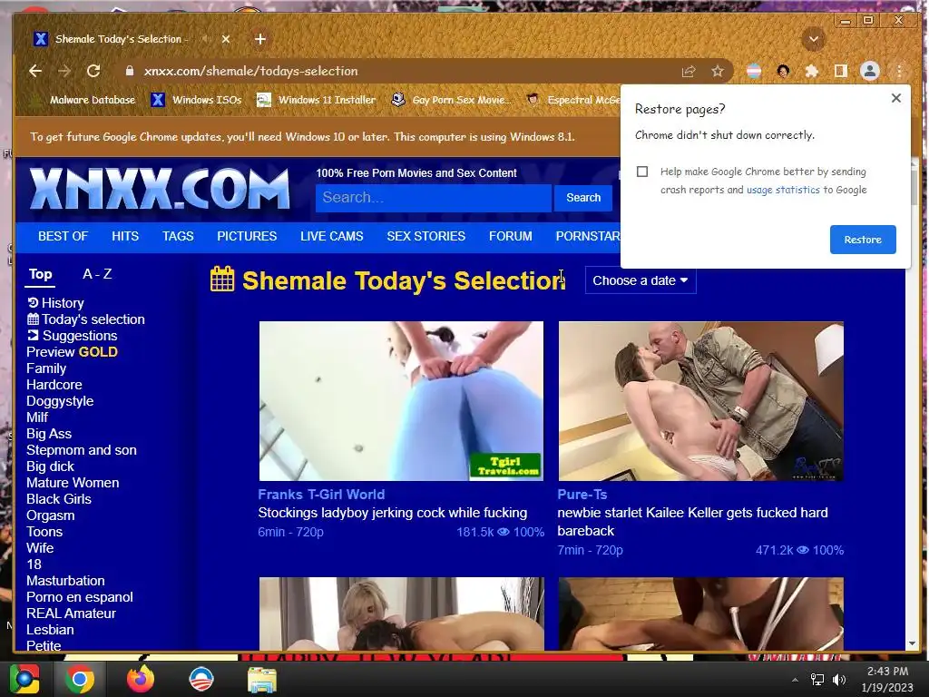The height and width of the screenshot is (697, 929).
Task: Open the Chrome three-dot menu
Action: tap(899, 72)
